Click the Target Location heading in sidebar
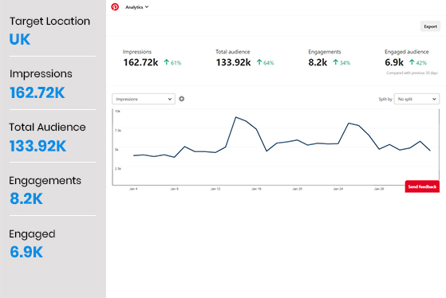This screenshot has height=298, width=446. point(49,22)
